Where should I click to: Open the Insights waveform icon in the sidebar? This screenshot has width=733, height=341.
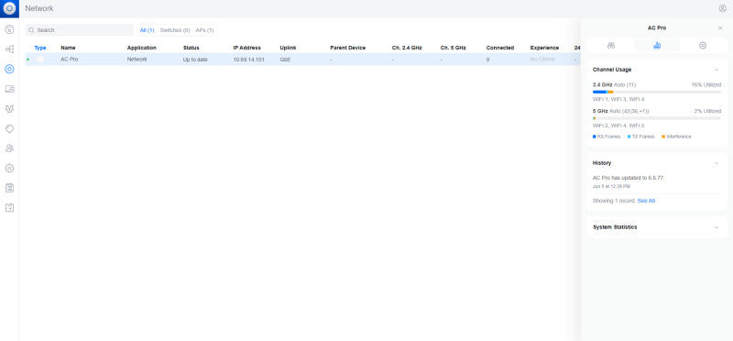[9, 108]
